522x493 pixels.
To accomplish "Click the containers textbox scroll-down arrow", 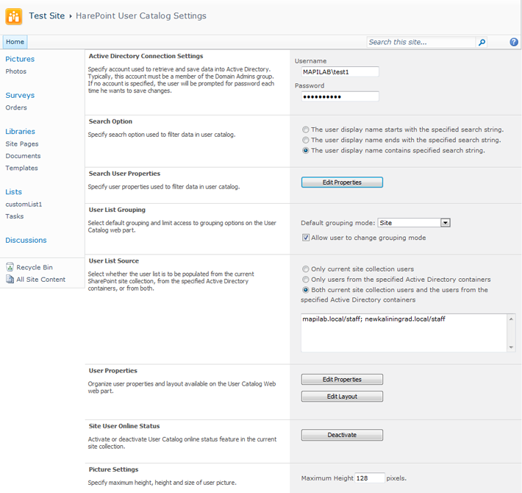I will coord(511,347).
